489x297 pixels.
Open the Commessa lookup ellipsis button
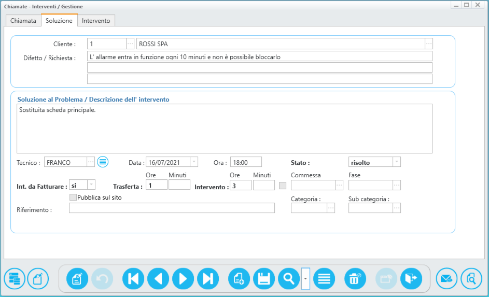click(x=339, y=185)
